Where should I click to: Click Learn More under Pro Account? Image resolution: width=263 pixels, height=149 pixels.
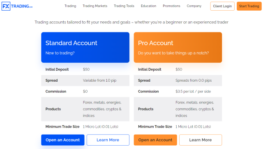[x=201, y=140]
